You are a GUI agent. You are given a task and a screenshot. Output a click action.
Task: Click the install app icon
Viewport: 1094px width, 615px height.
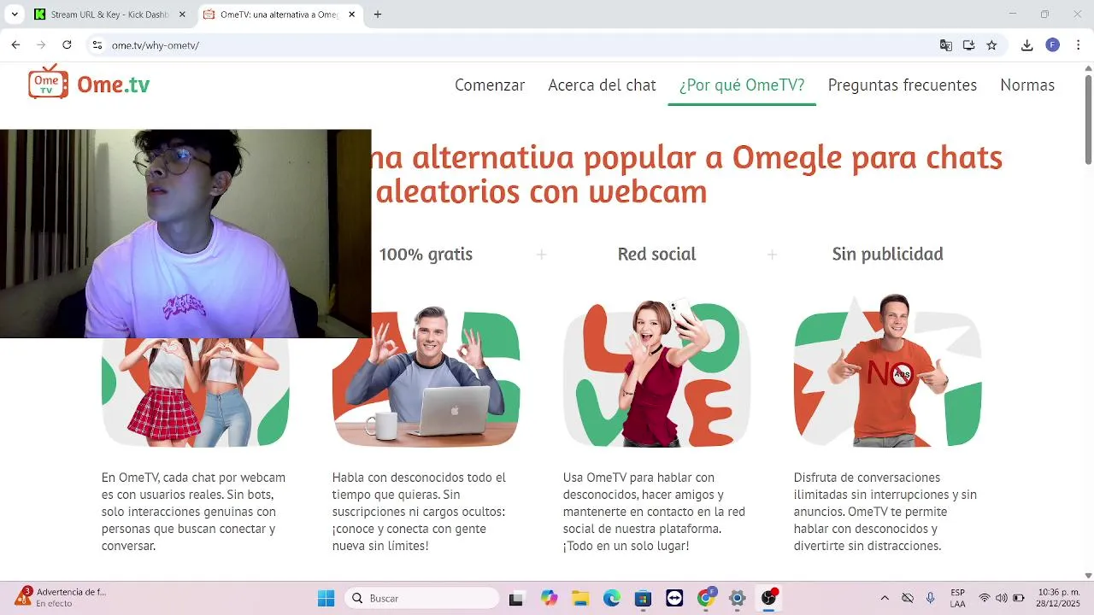(x=969, y=45)
